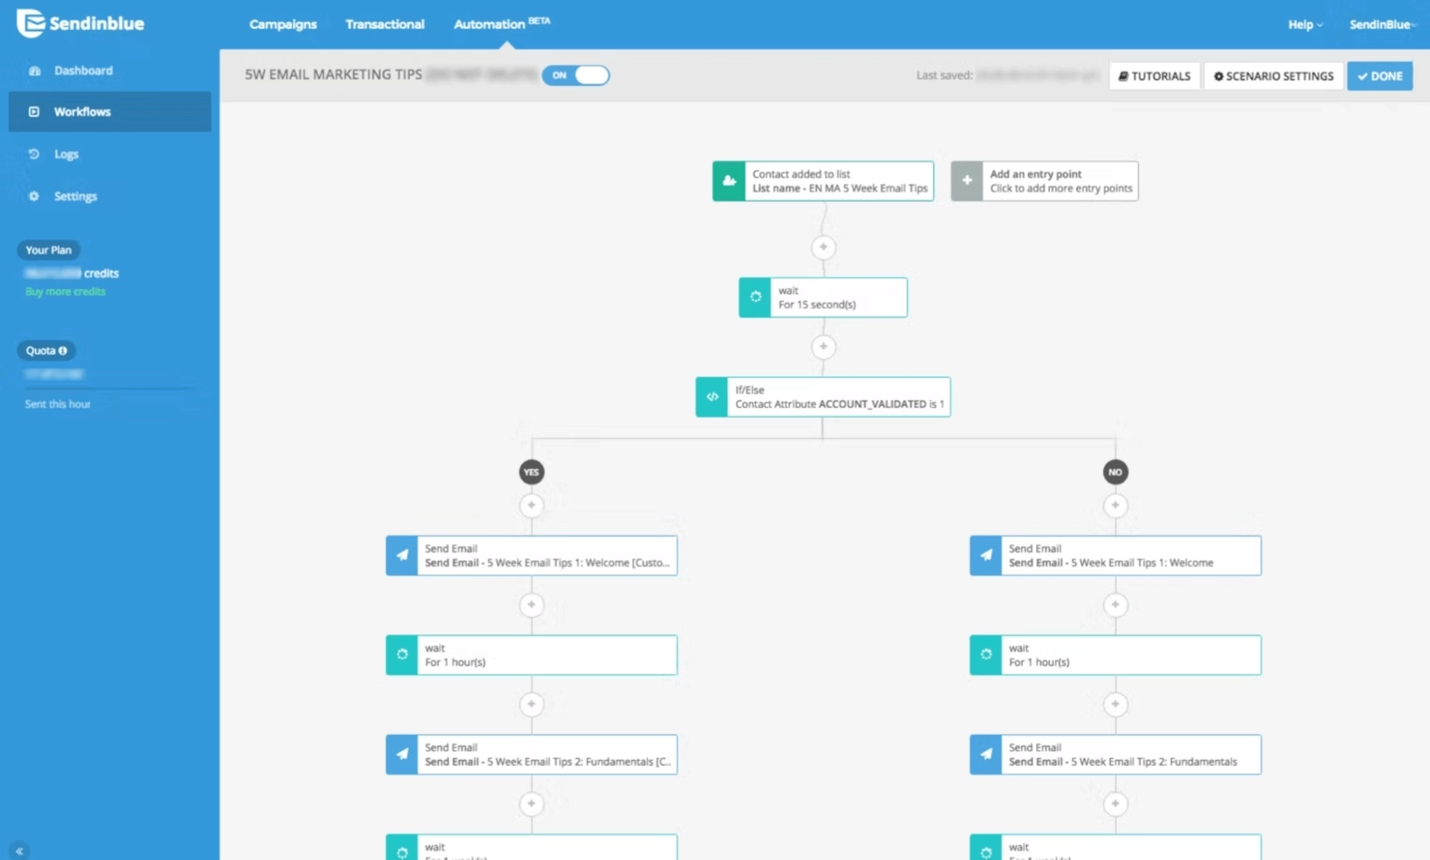Open the Dashboard from the sidebar

point(35,71)
